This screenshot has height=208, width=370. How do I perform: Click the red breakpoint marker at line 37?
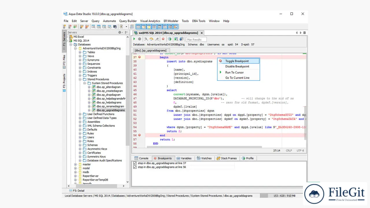(x=139, y=57)
